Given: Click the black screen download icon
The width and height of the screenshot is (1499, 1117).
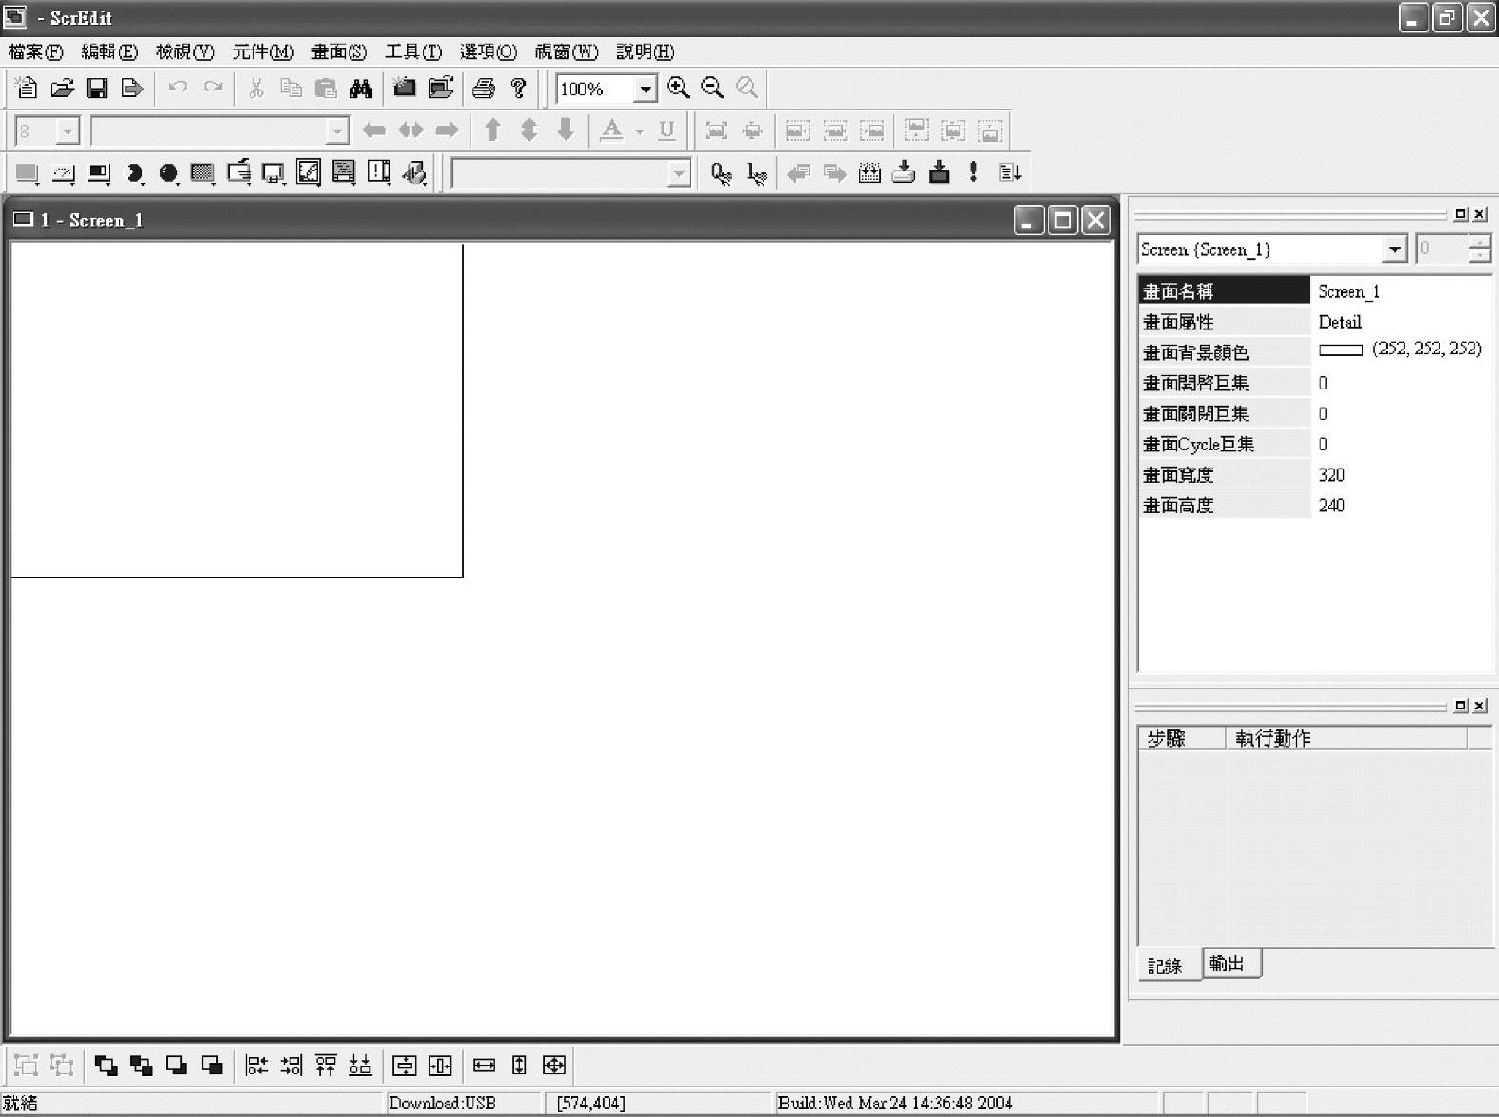Looking at the screenshot, I should coord(939,172).
